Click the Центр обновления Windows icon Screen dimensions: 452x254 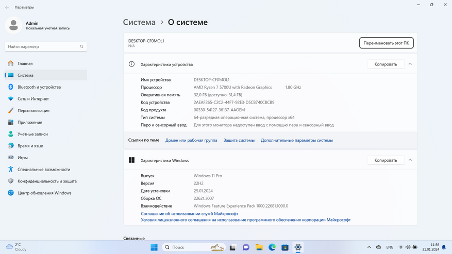point(11,193)
